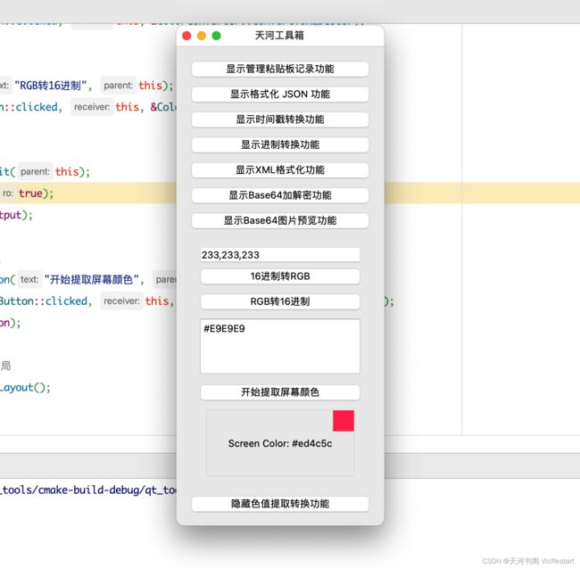Screen dimensions: 580x568
Task: Open the 显示格式化 JSON 功能 button
Action: [280, 95]
